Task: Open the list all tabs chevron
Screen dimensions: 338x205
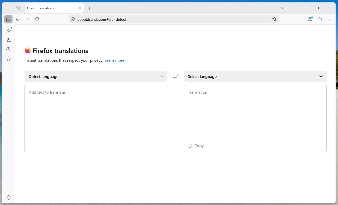Action: click(283, 8)
